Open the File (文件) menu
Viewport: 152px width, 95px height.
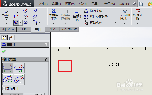tap(43, 4)
